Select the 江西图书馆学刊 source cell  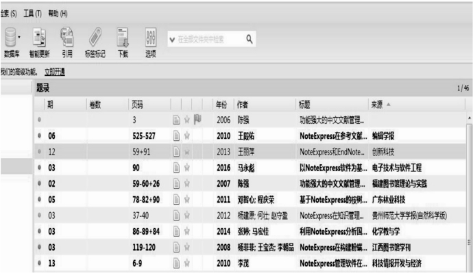(x=391, y=248)
